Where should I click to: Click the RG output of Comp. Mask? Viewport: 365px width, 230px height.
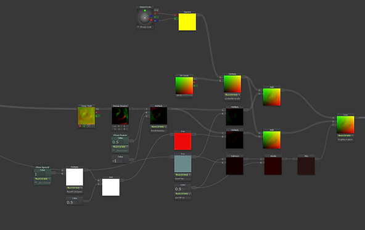coord(98,109)
